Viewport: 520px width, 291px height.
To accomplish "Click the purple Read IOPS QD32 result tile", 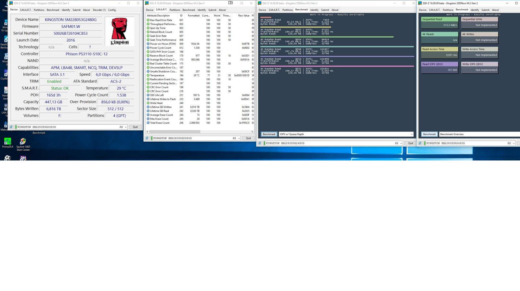I will pos(440,68).
